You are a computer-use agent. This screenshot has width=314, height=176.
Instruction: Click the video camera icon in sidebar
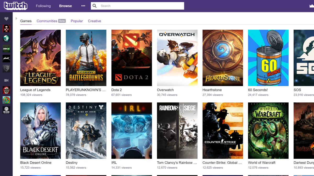click(x=6, y=81)
